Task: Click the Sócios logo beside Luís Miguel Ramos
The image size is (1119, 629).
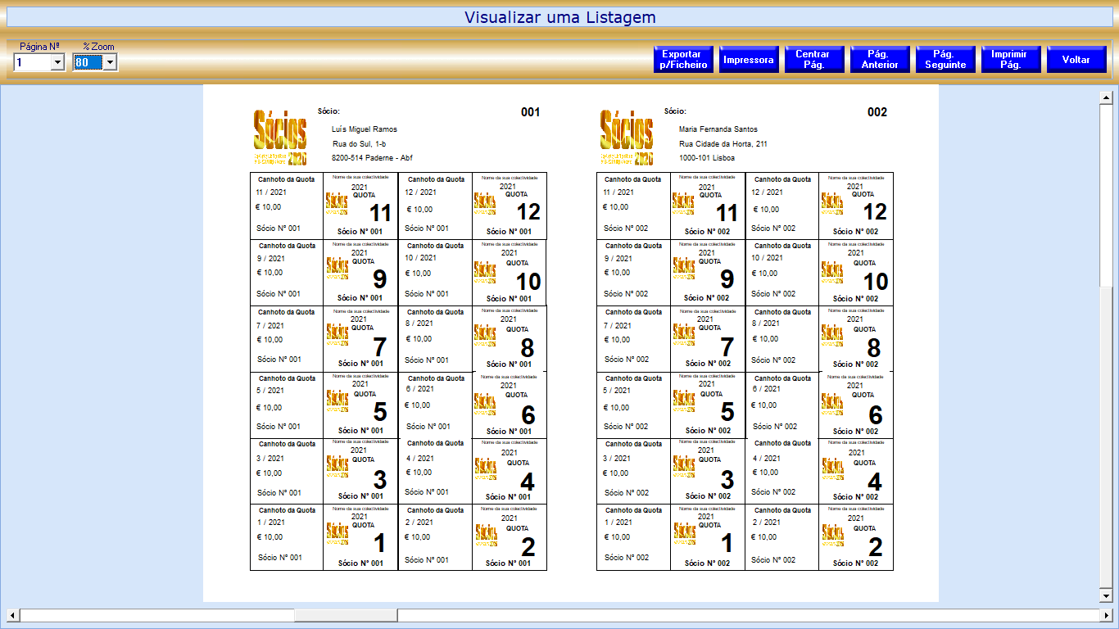Action: coord(280,137)
